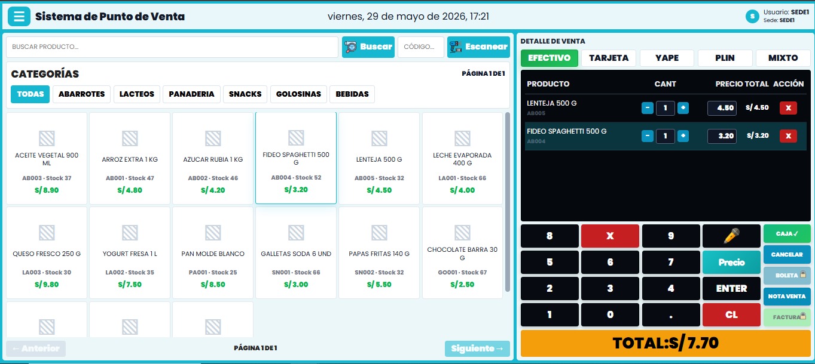
Task: Increase quantity of FIDEO SPAGHETTI 500 G
Action: [x=683, y=136]
